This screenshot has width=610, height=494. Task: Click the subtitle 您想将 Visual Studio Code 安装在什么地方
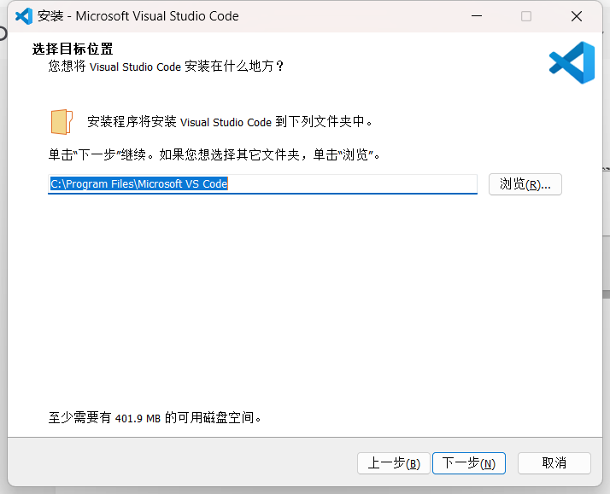(x=166, y=67)
